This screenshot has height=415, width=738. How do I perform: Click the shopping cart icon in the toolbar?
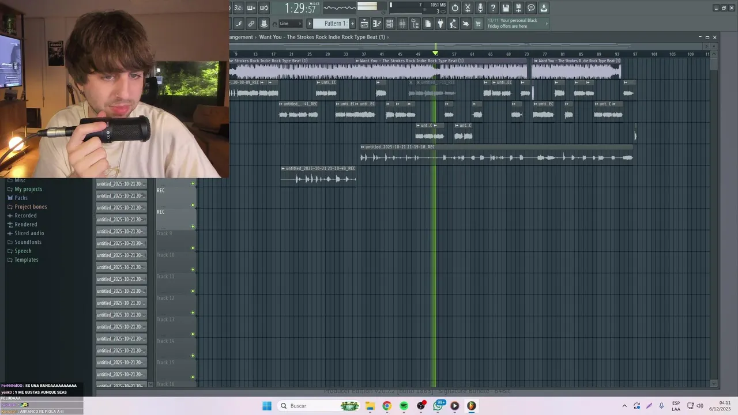coord(478,24)
